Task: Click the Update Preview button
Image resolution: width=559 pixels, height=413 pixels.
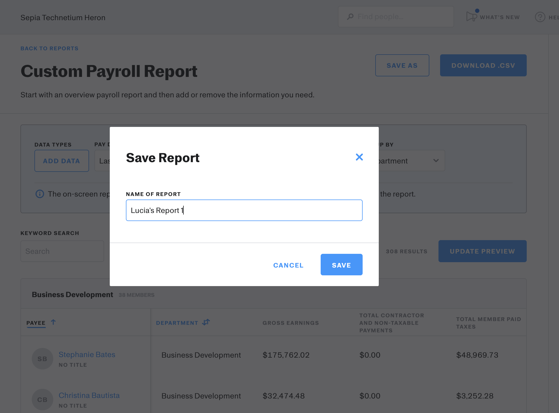Action: (x=482, y=251)
